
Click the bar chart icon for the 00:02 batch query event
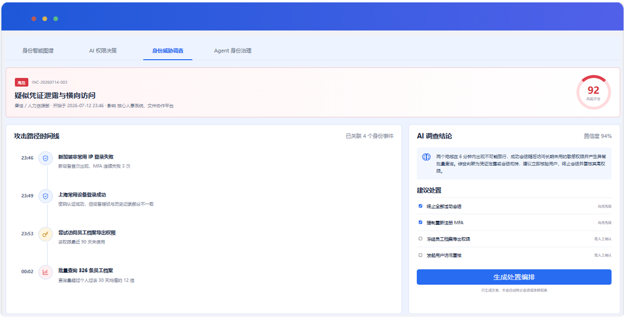(45, 272)
